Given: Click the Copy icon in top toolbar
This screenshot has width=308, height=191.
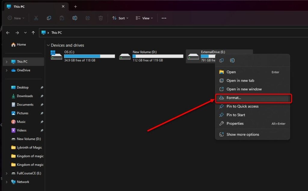Looking at the screenshot, I should point(49,18).
